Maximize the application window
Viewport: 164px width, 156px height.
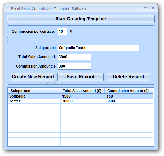pyautogui.click(x=146, y=8)
